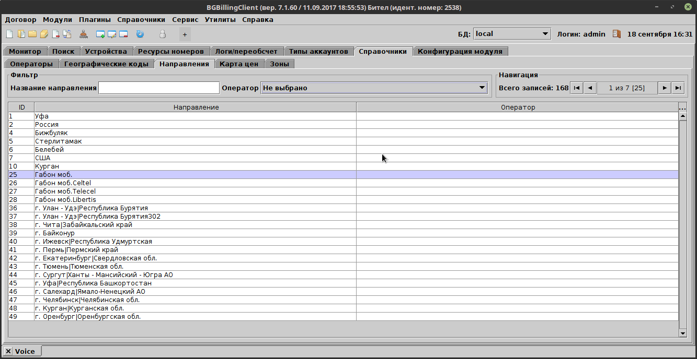Click the window with red minus icon
Screen dimensions: 697x359
click(x=124, y=34)
